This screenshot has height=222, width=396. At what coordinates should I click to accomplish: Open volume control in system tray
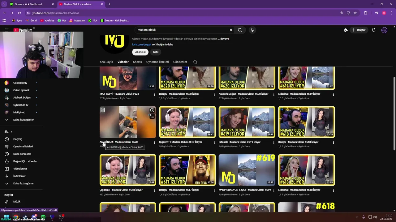coord(375,217)
